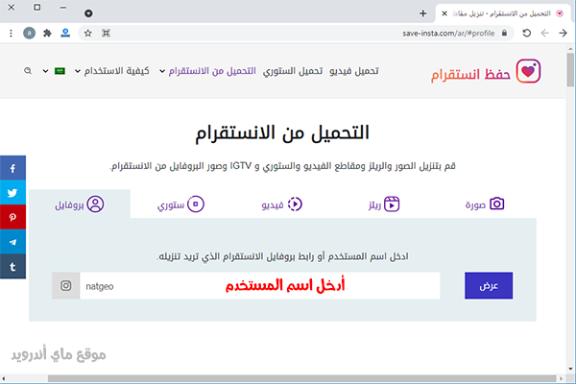Close the save-insta browser tab

[x=444, y=13]
